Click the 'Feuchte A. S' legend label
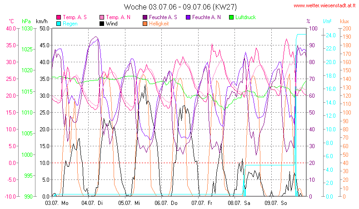The image size is (359, 209). pyautogui.click(x=163, y=17)
